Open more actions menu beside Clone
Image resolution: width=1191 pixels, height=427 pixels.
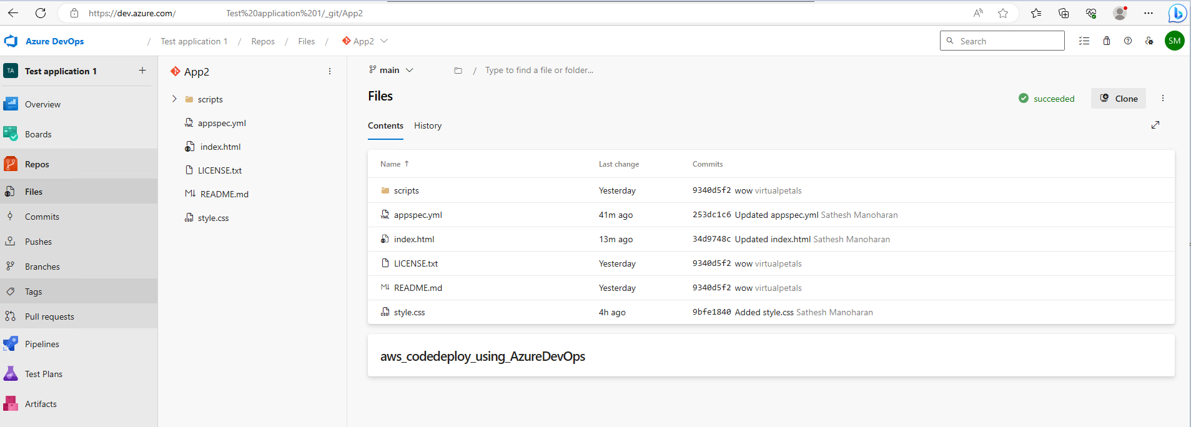[1163, 98]
